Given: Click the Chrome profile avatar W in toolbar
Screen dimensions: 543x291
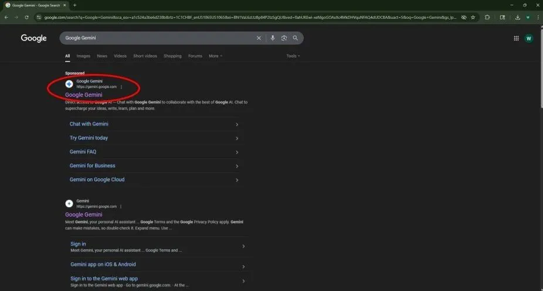Looking at the screenshot, I should coord(528,18).
